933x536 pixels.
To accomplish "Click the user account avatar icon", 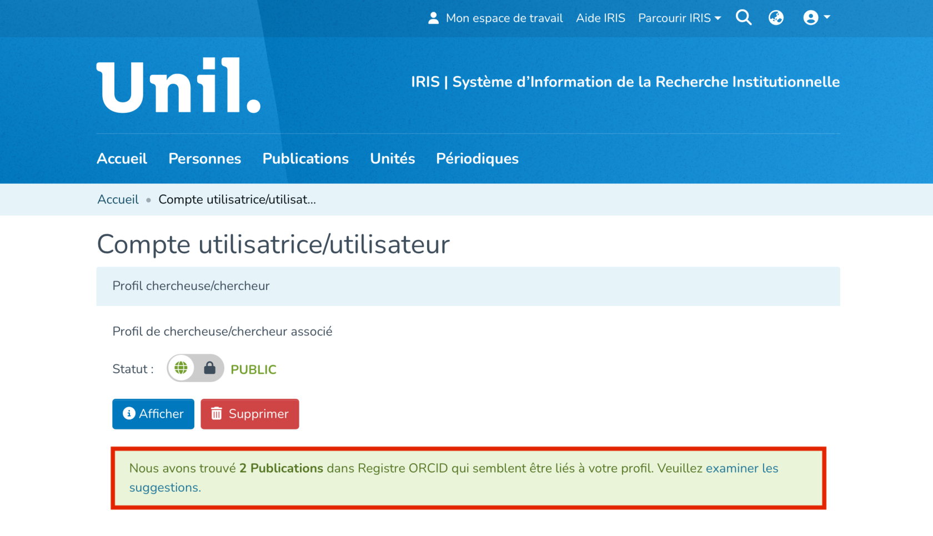I will pyautogui.click(x=810, y=18).
